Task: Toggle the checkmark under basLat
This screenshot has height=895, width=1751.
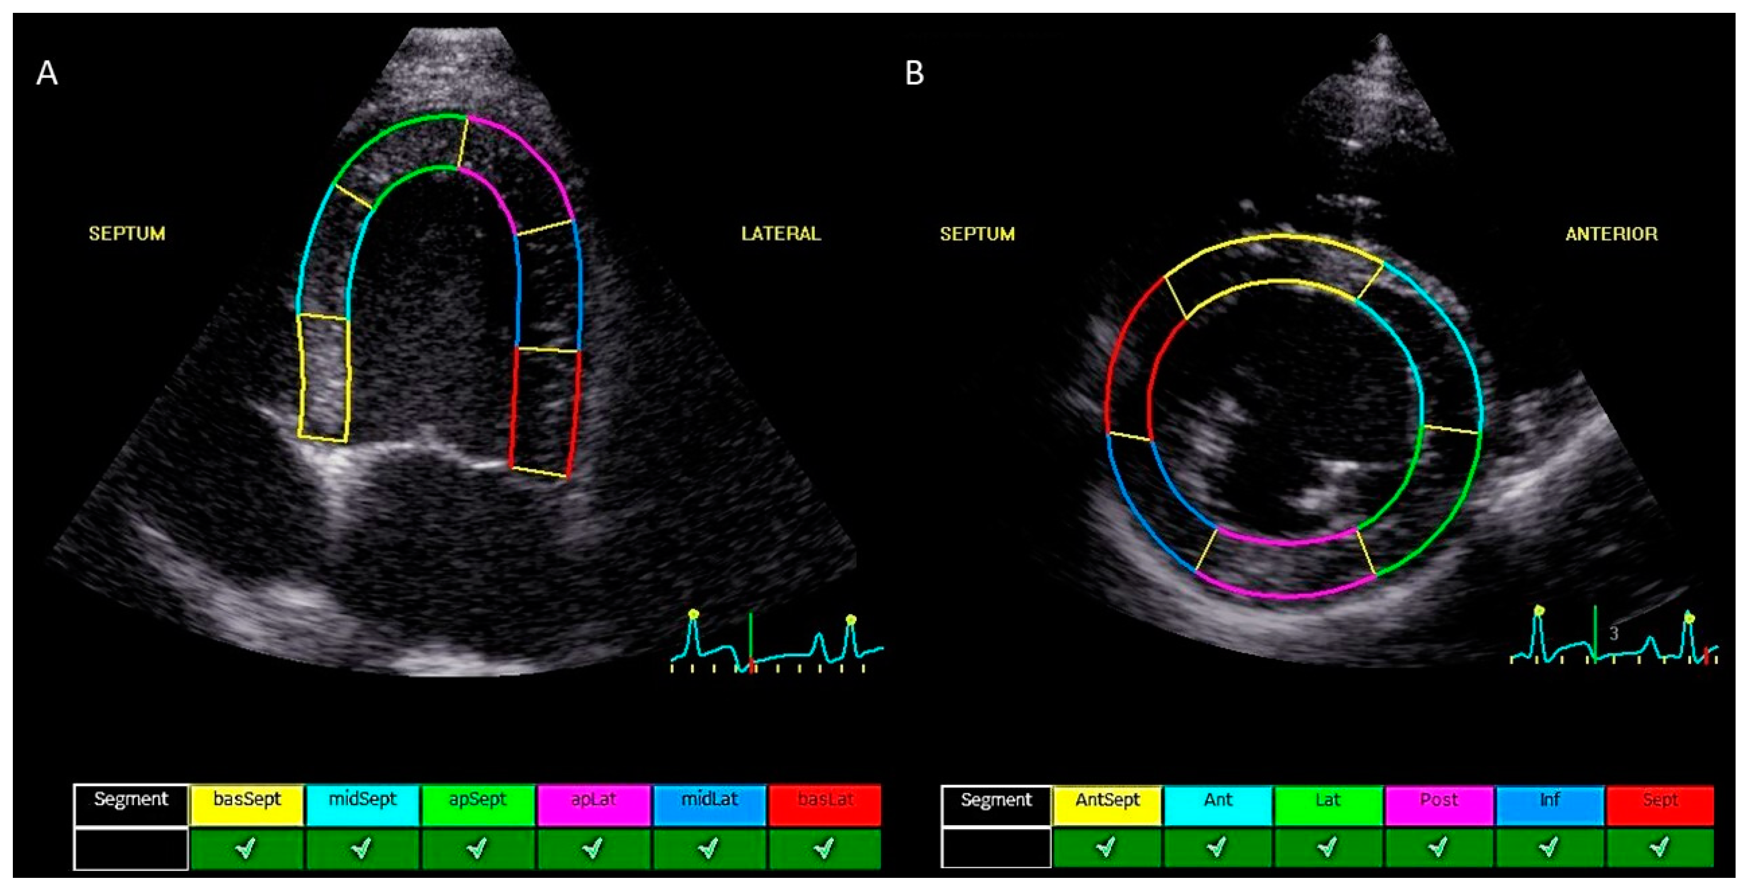Action: pyautogui.click(x=825, y=849)
